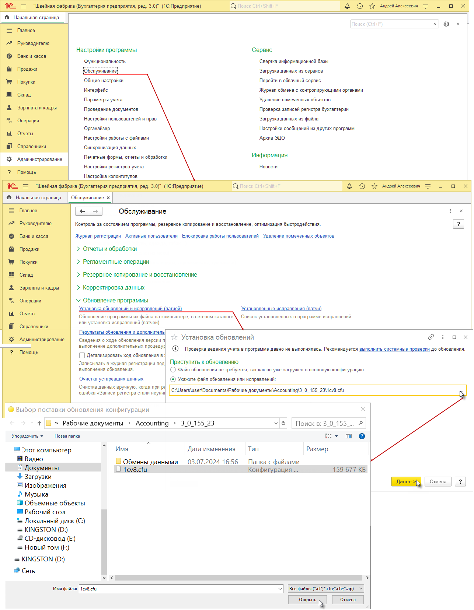Viewport: 474px width, 610px height.
Task: Enable Детализировать ход обновления checkbox
Action: point(82,355)
